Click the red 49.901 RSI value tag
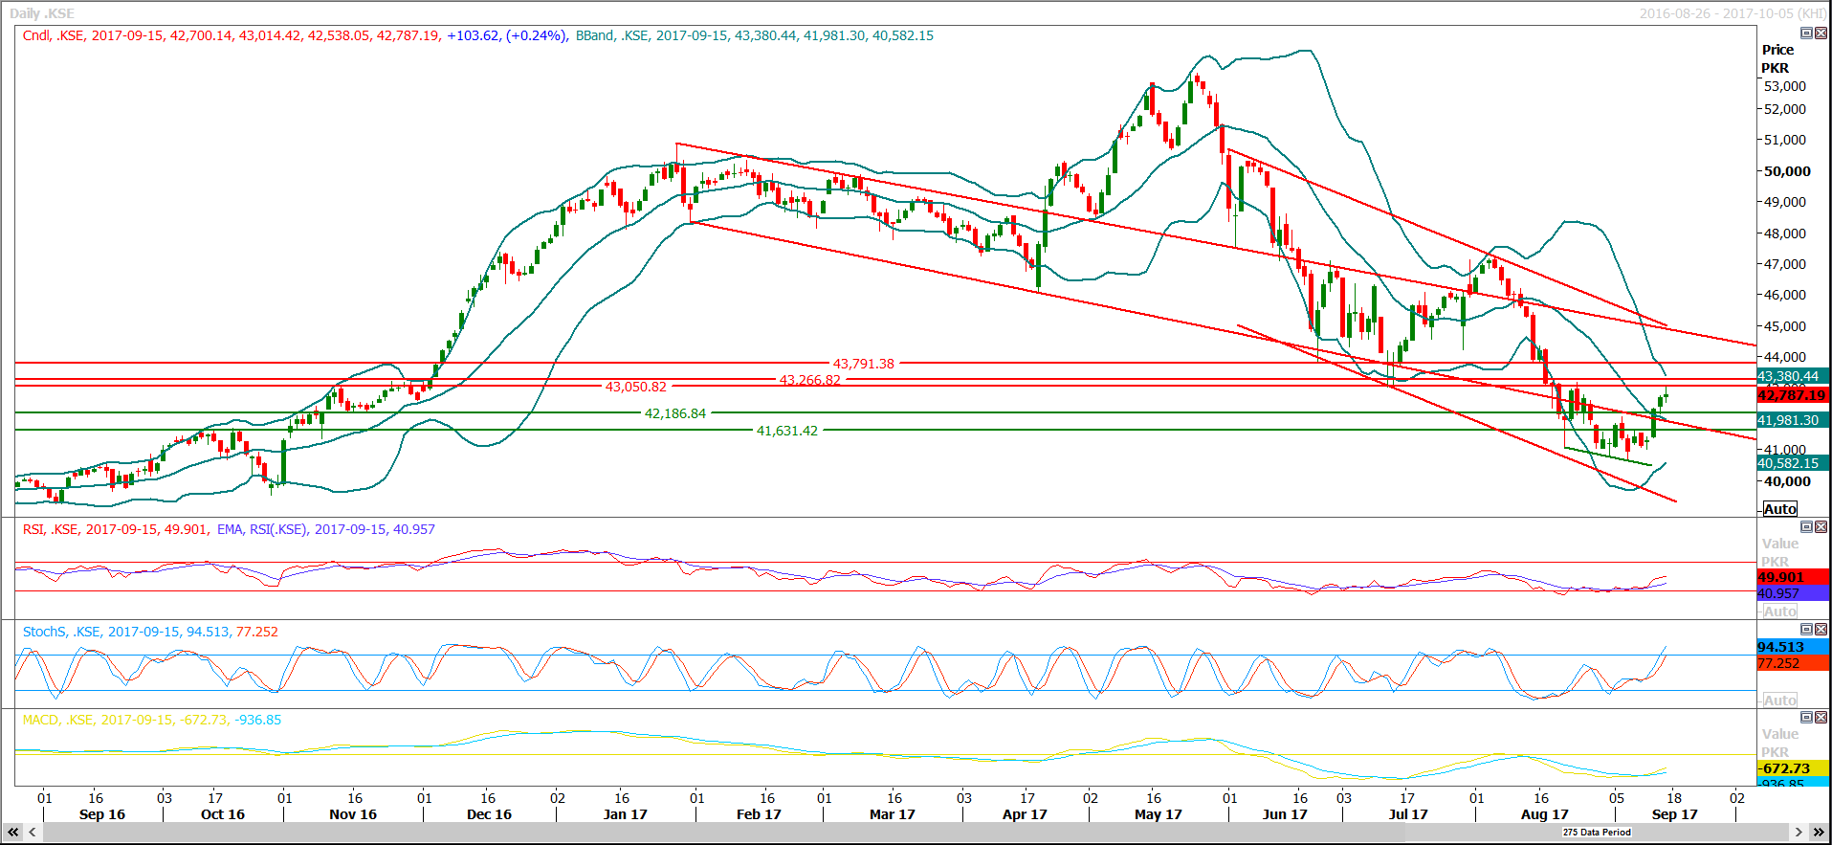 (1794, 577)
